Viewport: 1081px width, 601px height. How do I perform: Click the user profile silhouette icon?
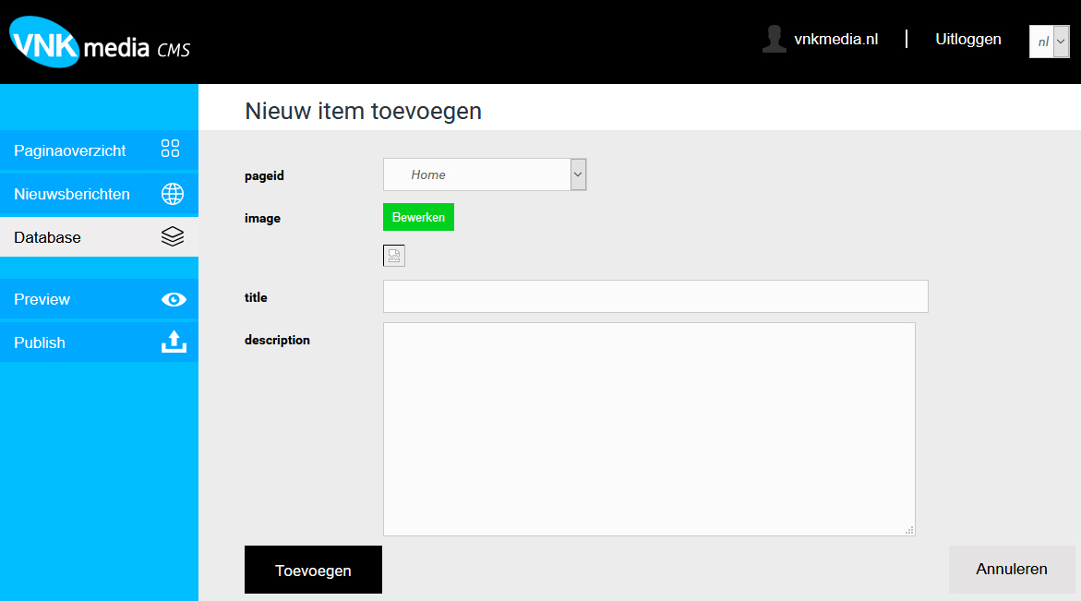(x=774, y=39)
